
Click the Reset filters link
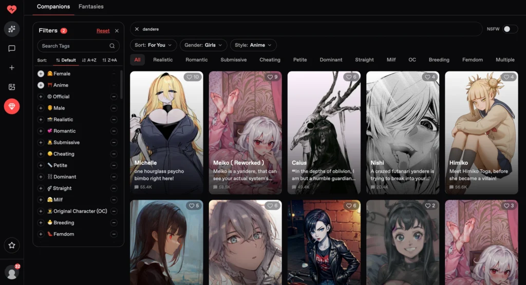point(103,31)
